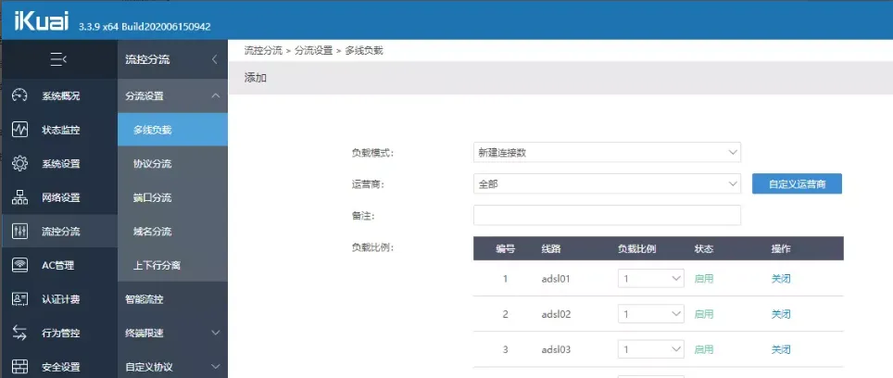Click the 操作 column header

pyautogui.click(x=781, y=249)
